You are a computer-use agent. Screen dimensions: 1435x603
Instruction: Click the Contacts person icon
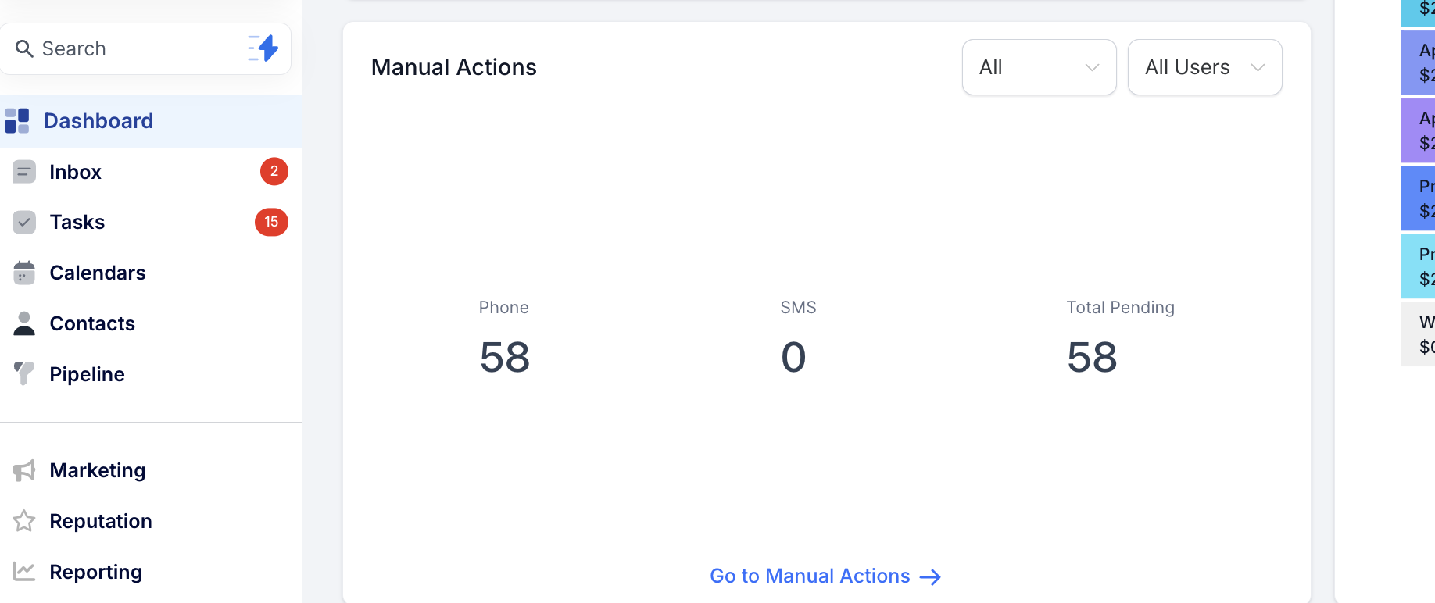click(x=24, y=323)
